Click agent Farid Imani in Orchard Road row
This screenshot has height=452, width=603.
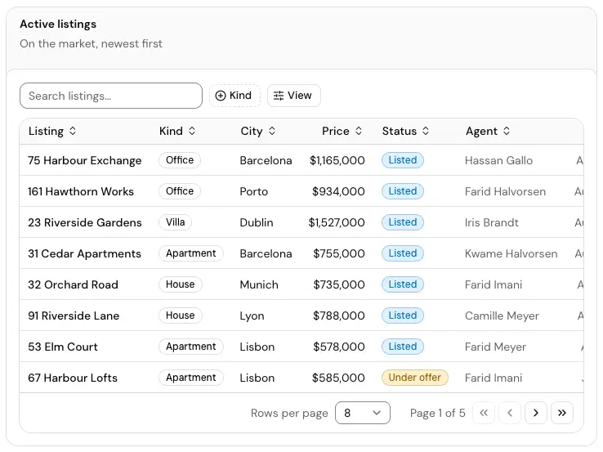pos(494,284)
